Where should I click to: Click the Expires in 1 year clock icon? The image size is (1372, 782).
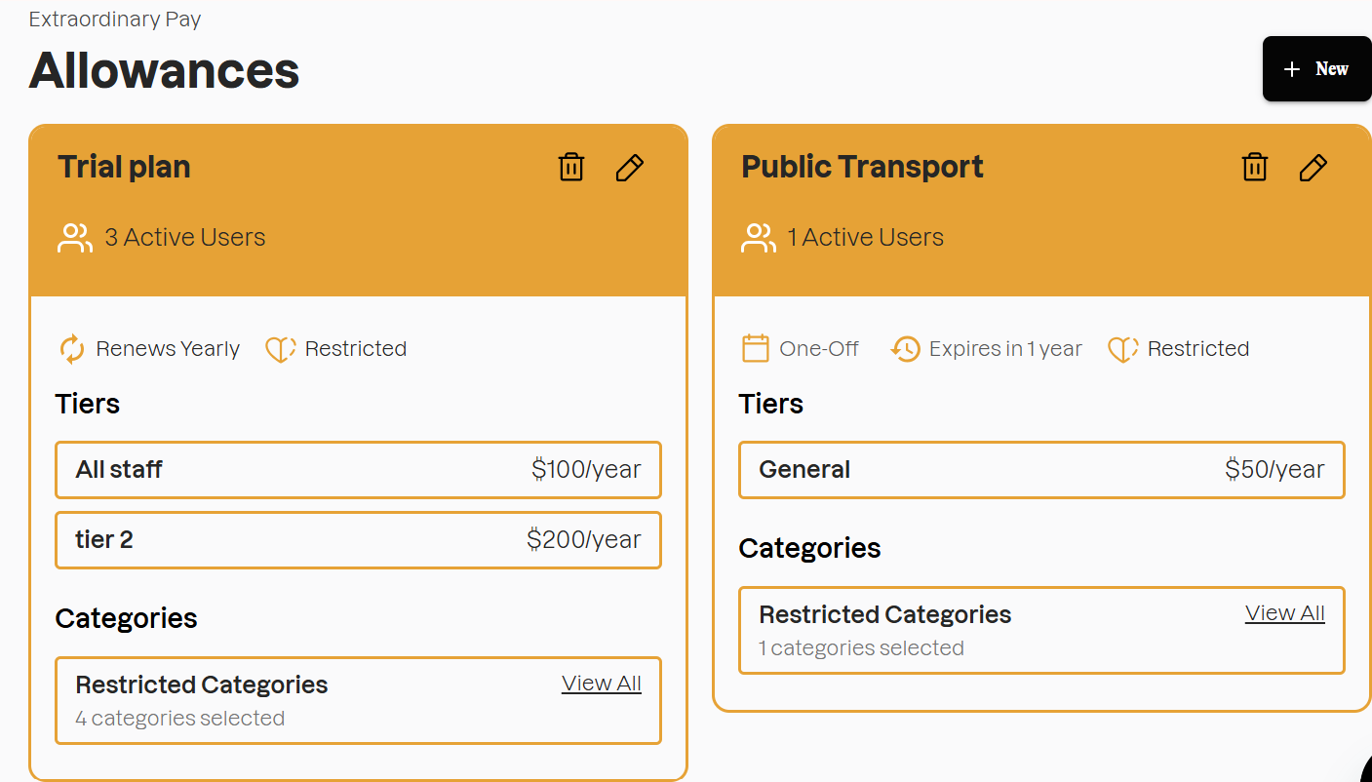click(x=906, y=349)
